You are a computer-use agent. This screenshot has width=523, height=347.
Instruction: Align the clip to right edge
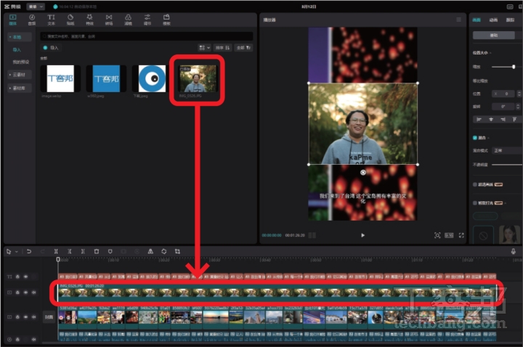tap(503, 119)
